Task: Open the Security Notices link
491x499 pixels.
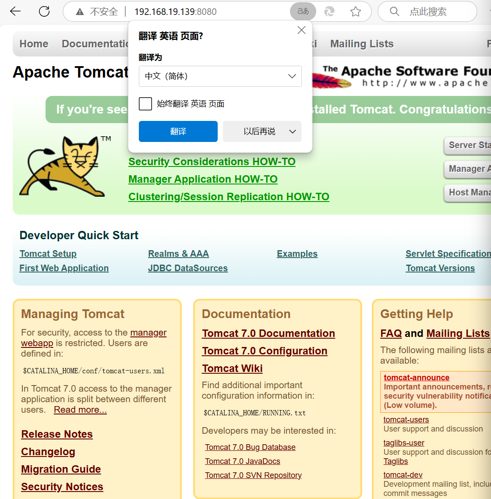Action: click(x=62, y=487)
